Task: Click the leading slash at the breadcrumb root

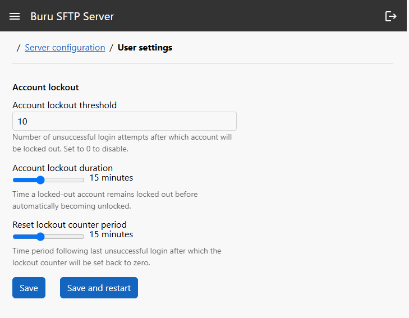Action: (x=19, y=48)
